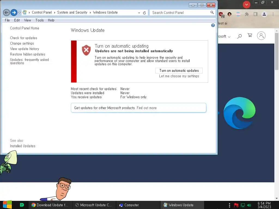Click the Search Control Panel field
Viewport: 279px width, 209px height.
(x=180, y=13)
